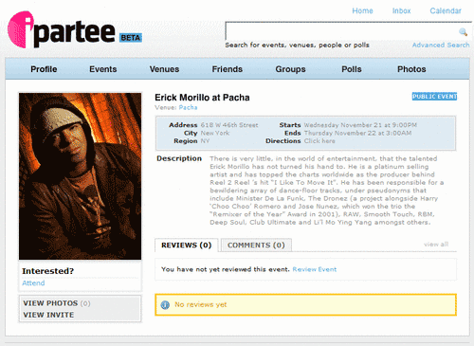Click Attend under Interested?

[x=33, y=282]
